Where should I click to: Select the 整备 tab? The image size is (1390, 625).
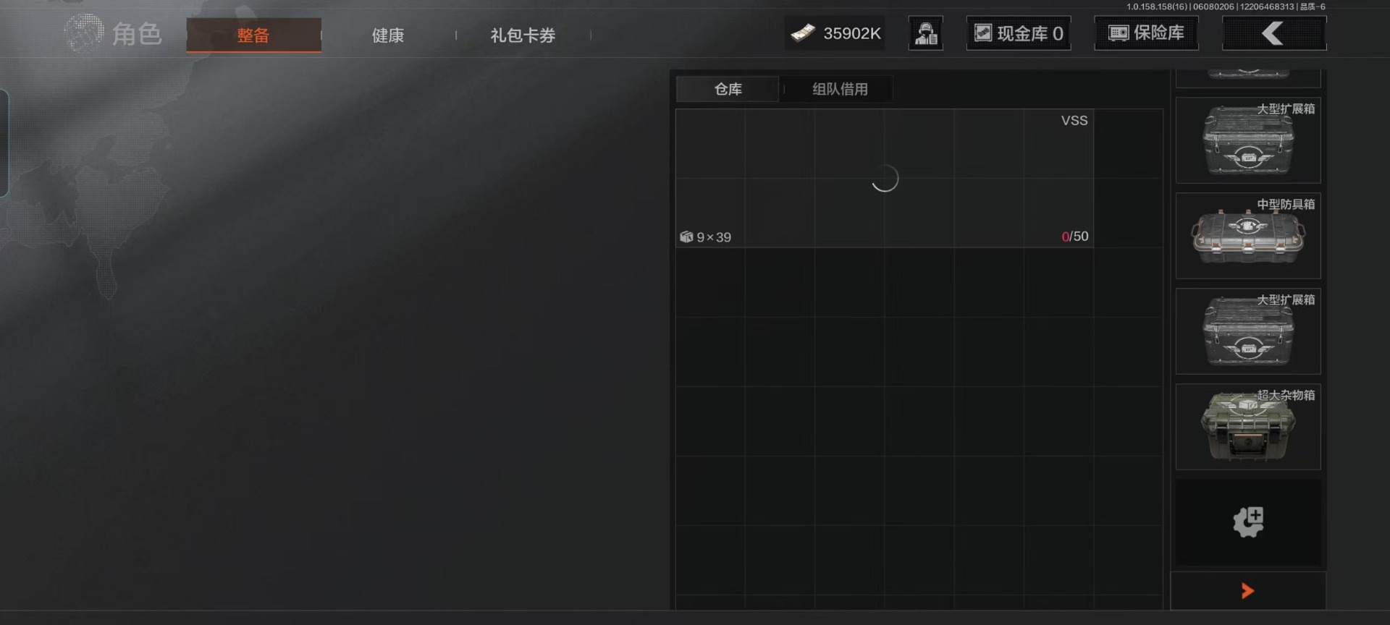(253, 35)
